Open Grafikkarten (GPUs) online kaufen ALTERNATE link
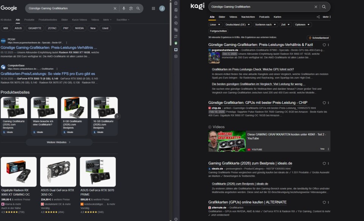Image resolution: width=364 pixels, height=221 pixels. [247, 202]
